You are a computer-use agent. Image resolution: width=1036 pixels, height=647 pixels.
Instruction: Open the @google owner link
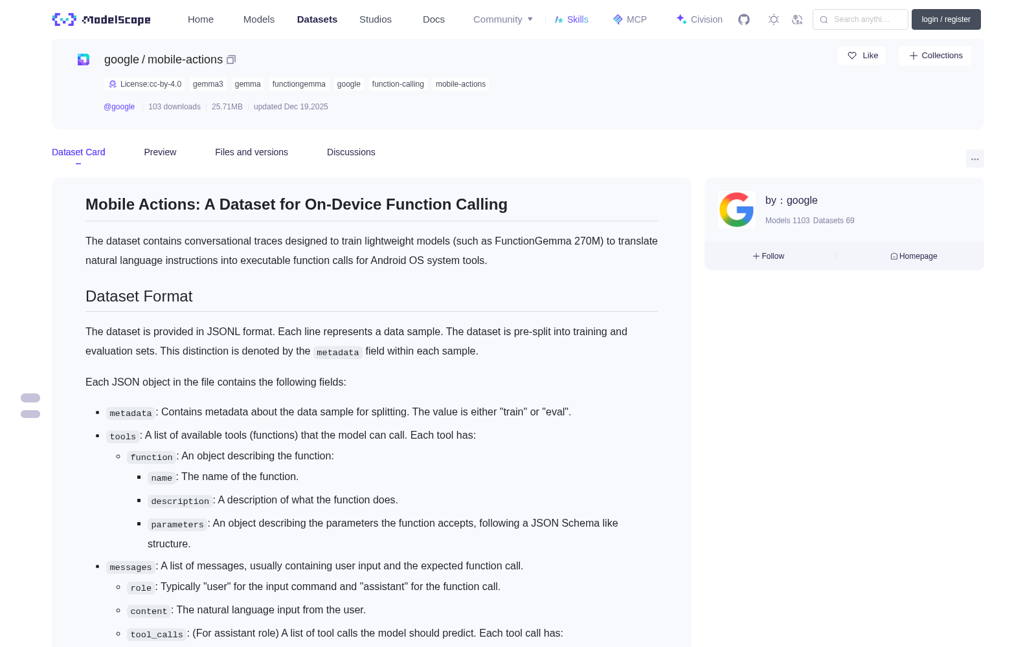coord(119,107)
